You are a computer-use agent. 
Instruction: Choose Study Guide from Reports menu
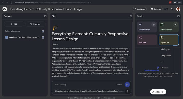click(x=166, y=56)
